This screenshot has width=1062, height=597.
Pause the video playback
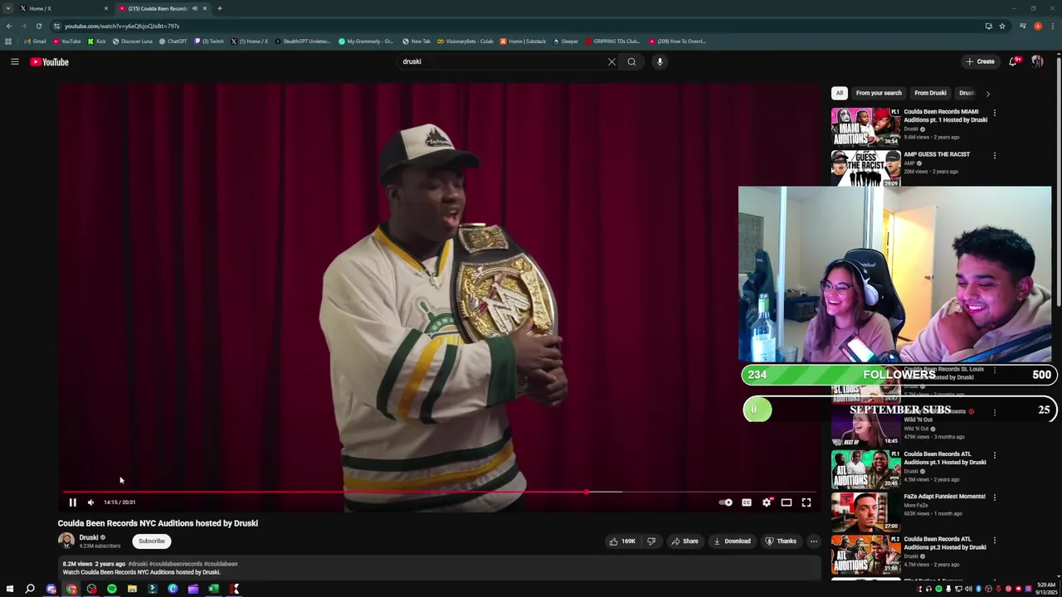pos(72,502)
